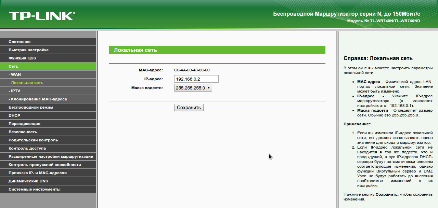The width and height of the screenshot is (438, 208).
Task: Open the IPTV submenu item
Action: (x=48, y=91)
